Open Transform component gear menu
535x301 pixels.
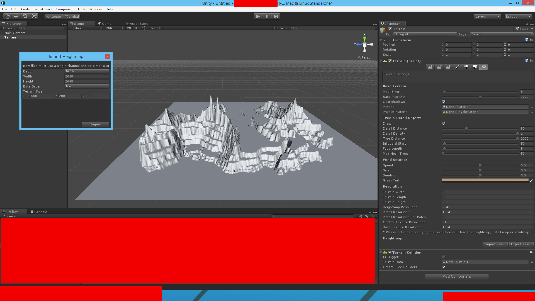pyautogui.click(x=531, y=40)
